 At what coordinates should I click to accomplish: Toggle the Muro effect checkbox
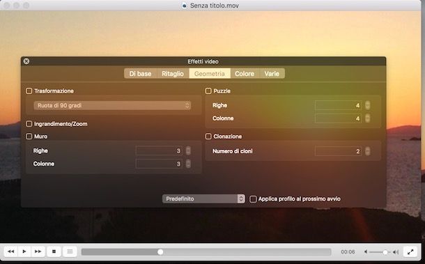point(29,137)
